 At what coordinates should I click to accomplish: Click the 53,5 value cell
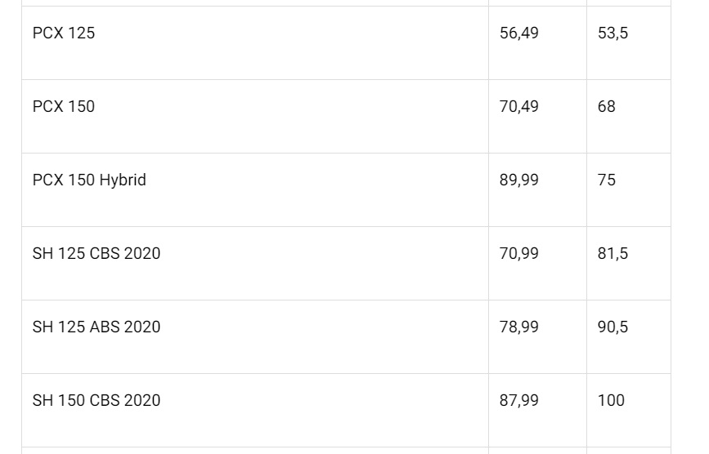pos(613,33)
